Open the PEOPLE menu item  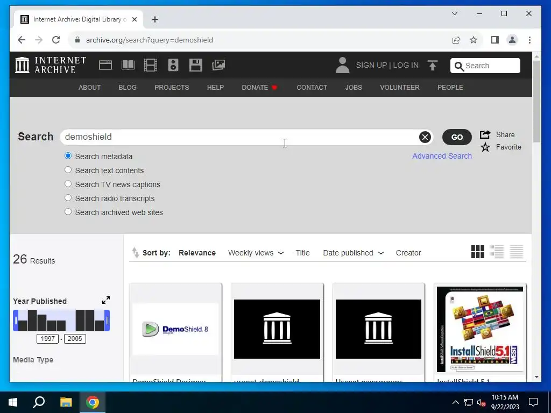click(x=450, y=88)
